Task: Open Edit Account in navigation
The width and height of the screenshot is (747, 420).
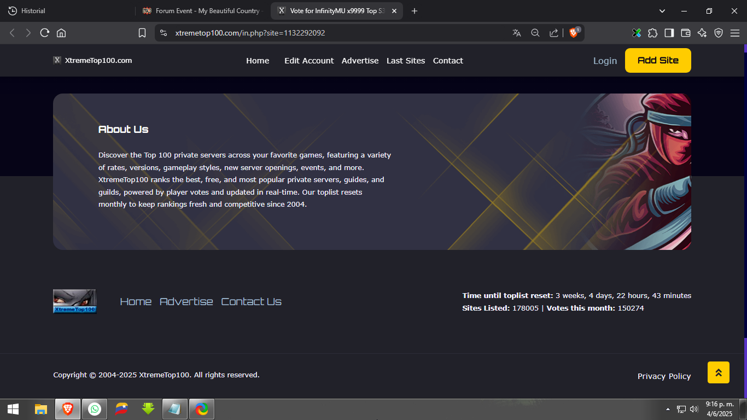Action: [309, 61]
